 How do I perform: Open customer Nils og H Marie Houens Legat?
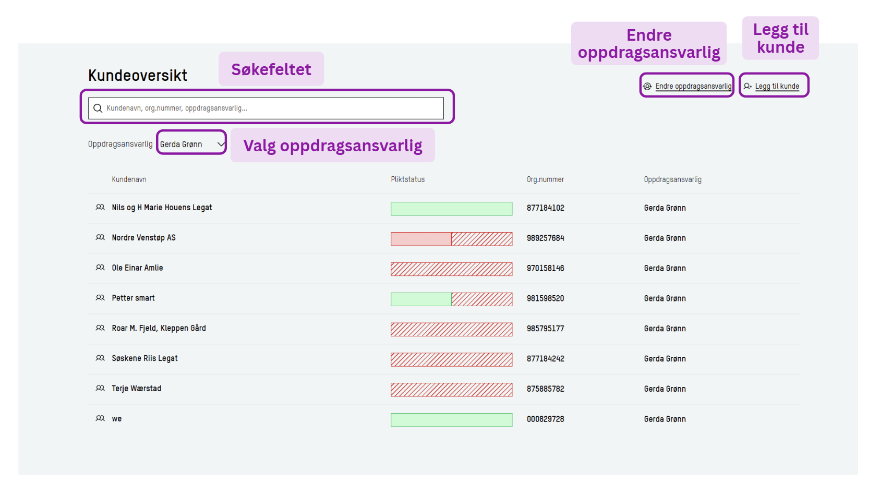coord(162,208)
